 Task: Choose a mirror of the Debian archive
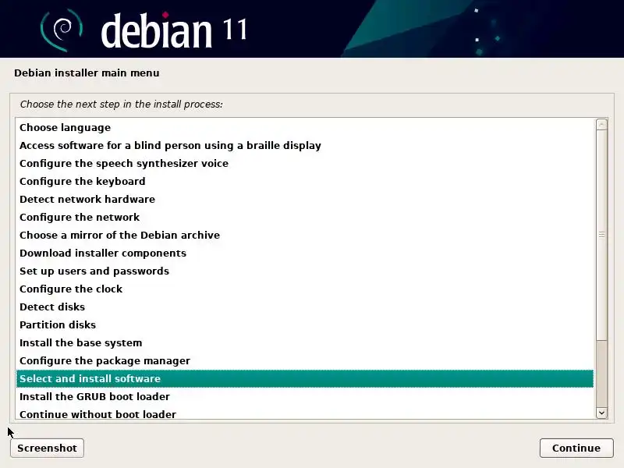[305, 235]
